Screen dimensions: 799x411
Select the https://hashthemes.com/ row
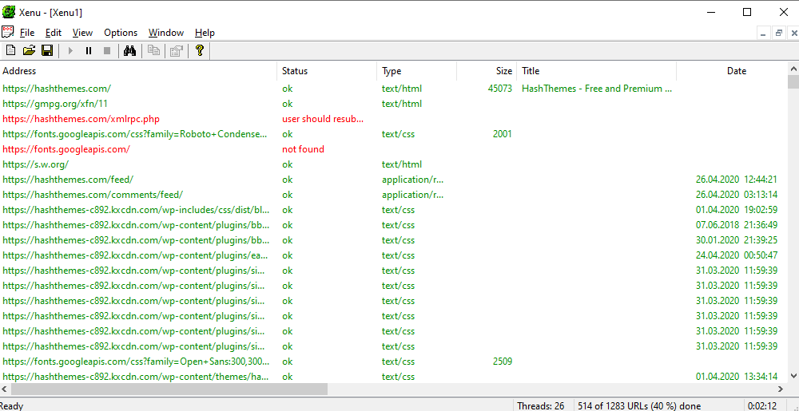[x=394, y=89]
